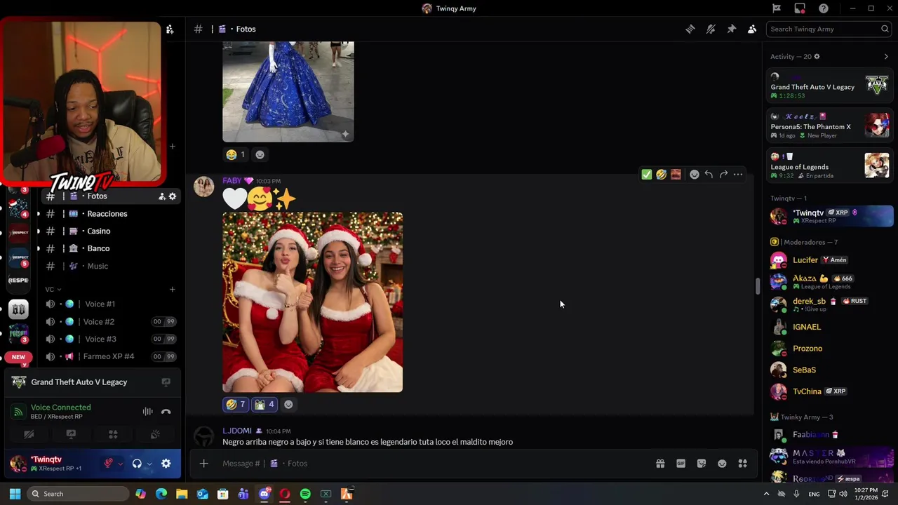Create invite for Fotos channel

(x=161, y=196)
